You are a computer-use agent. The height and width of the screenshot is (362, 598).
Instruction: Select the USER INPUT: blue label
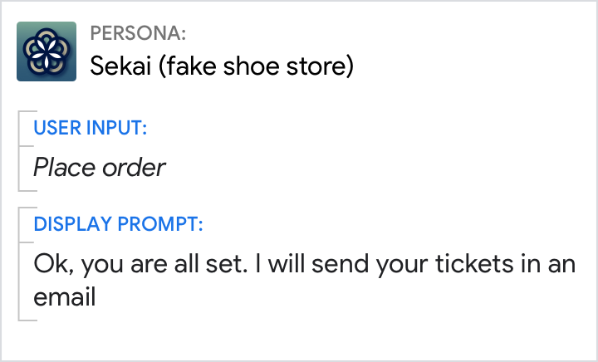(91, 128)
